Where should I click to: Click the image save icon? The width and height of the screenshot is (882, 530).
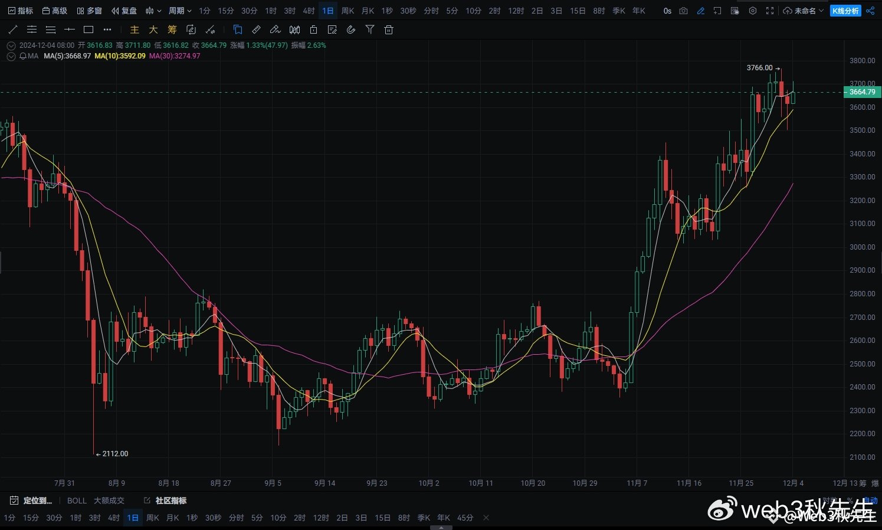point(735,11)
